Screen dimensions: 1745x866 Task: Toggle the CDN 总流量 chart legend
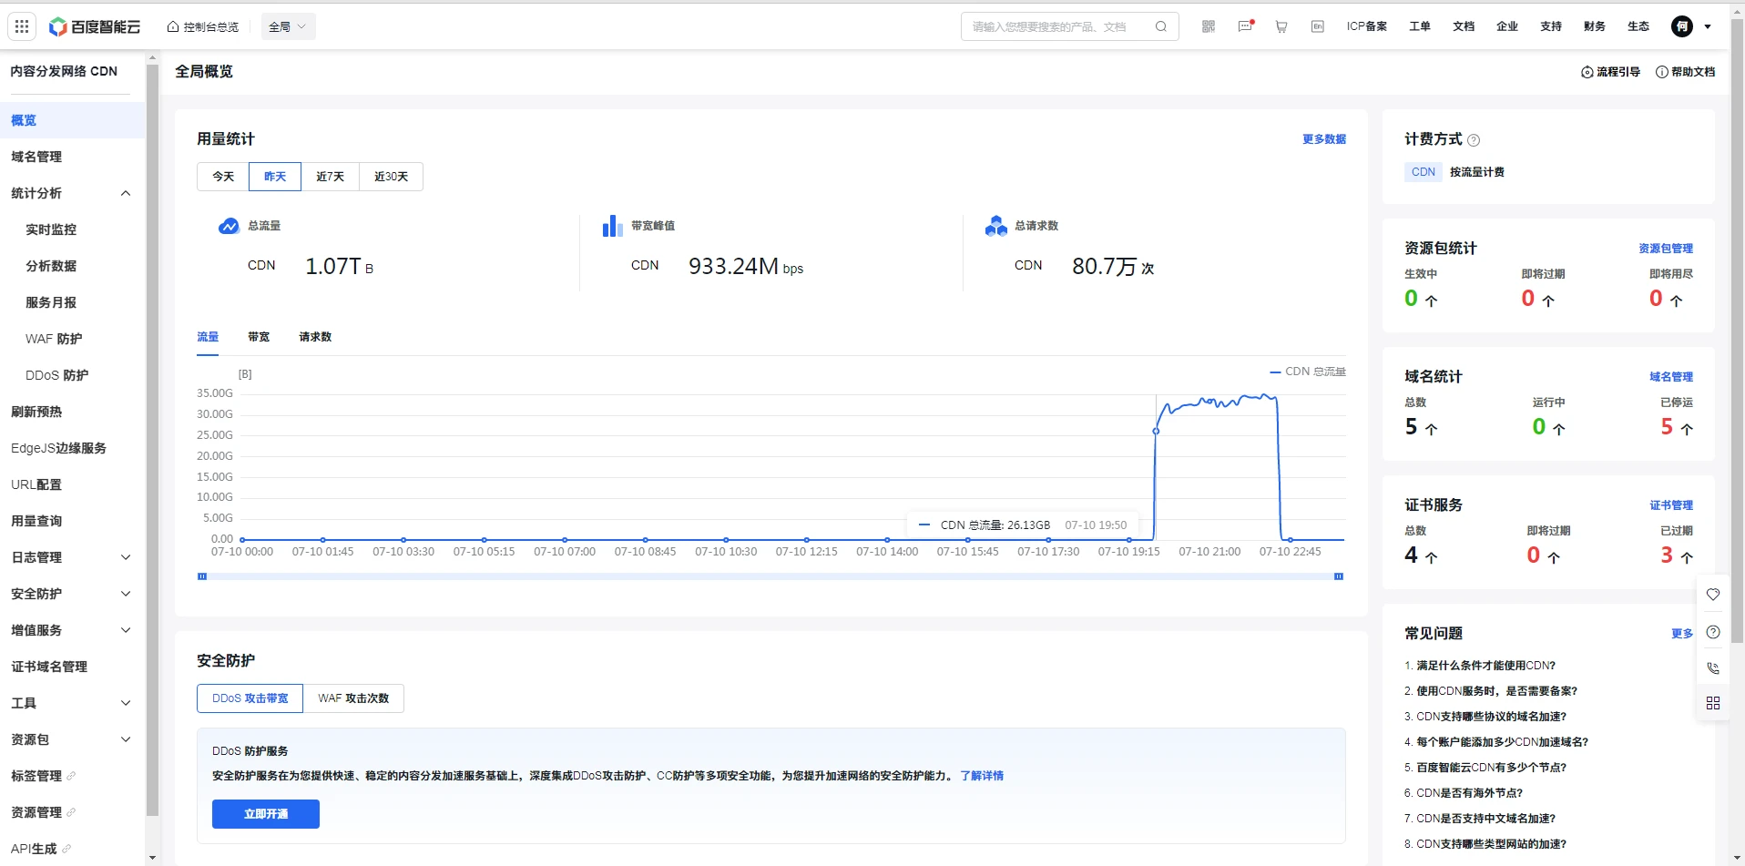point(1308,372)
